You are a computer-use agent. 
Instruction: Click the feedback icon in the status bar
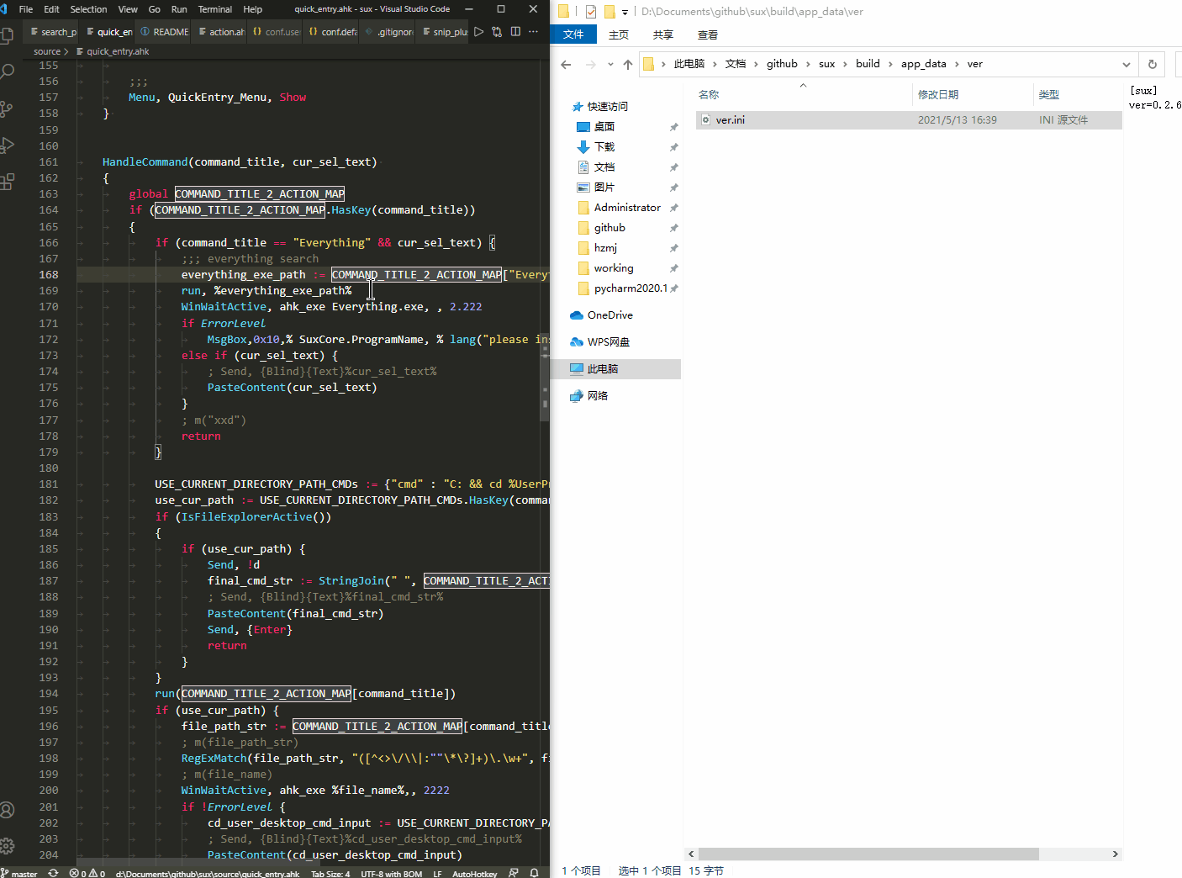[x=513, y=873]
